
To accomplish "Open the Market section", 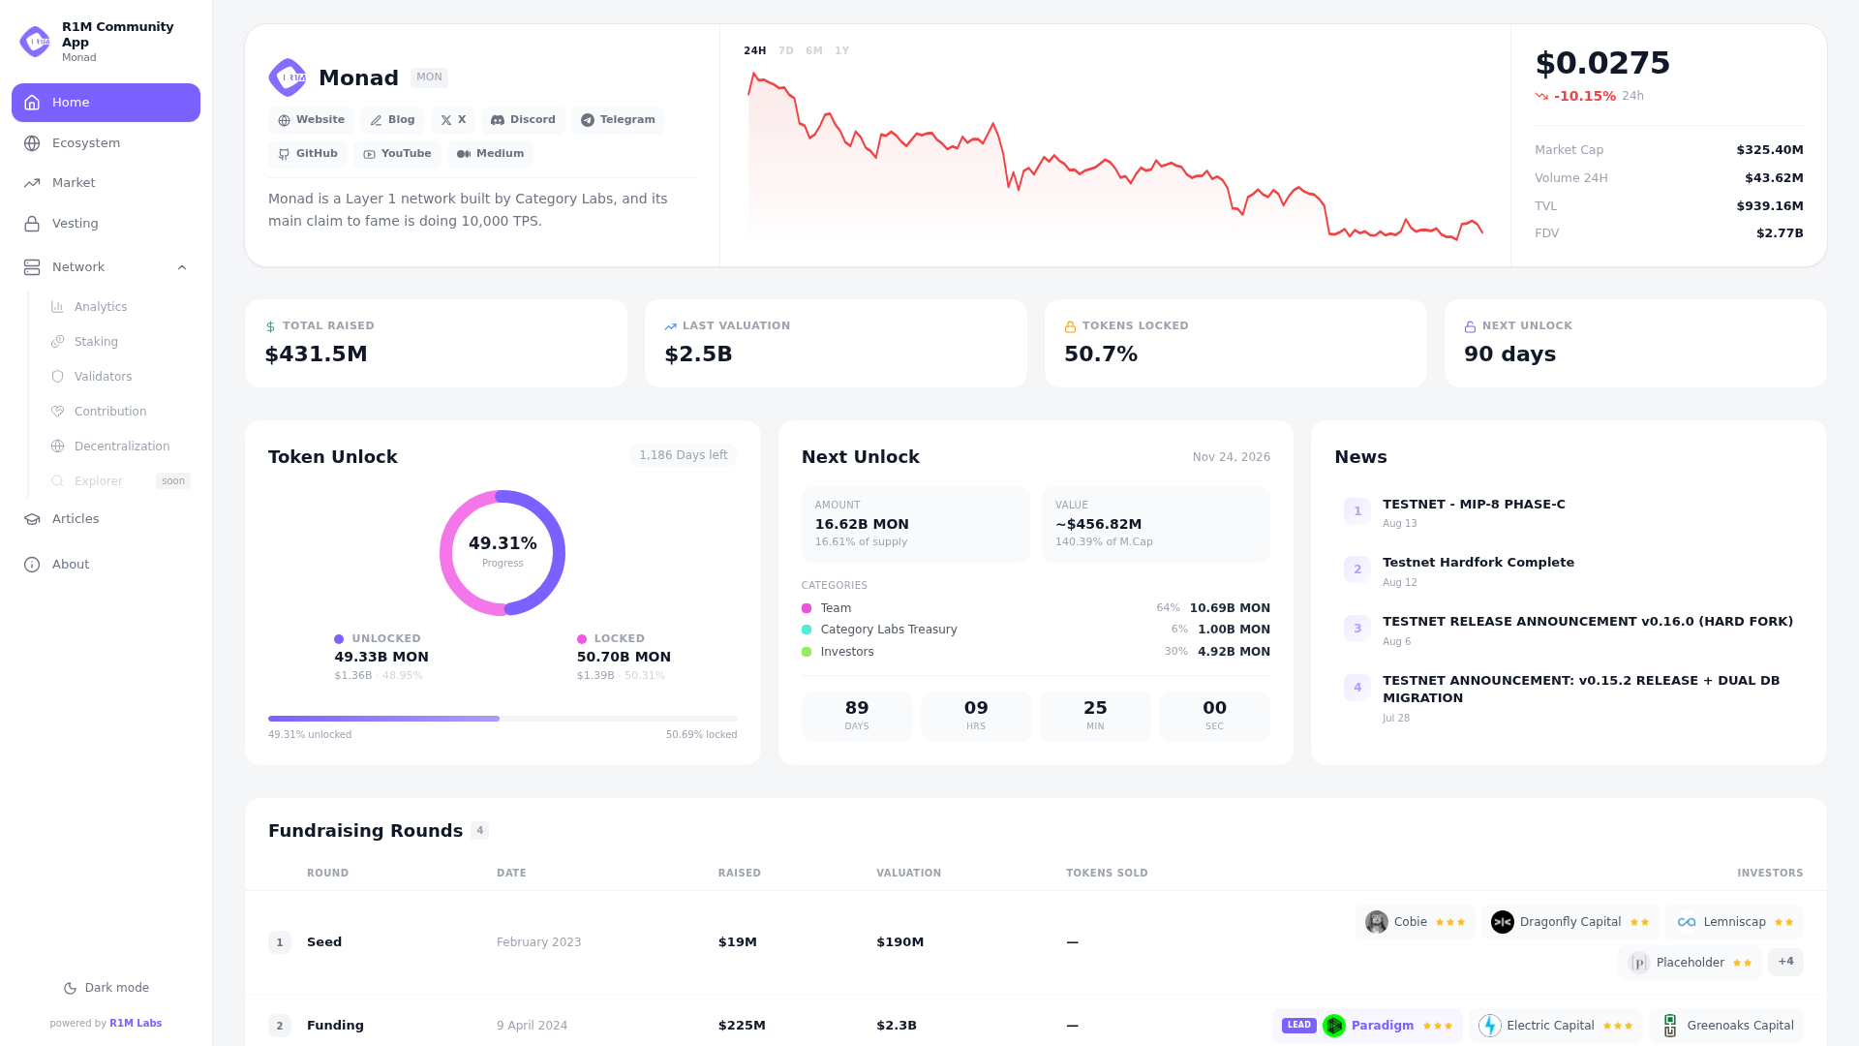I will point(106,183).
